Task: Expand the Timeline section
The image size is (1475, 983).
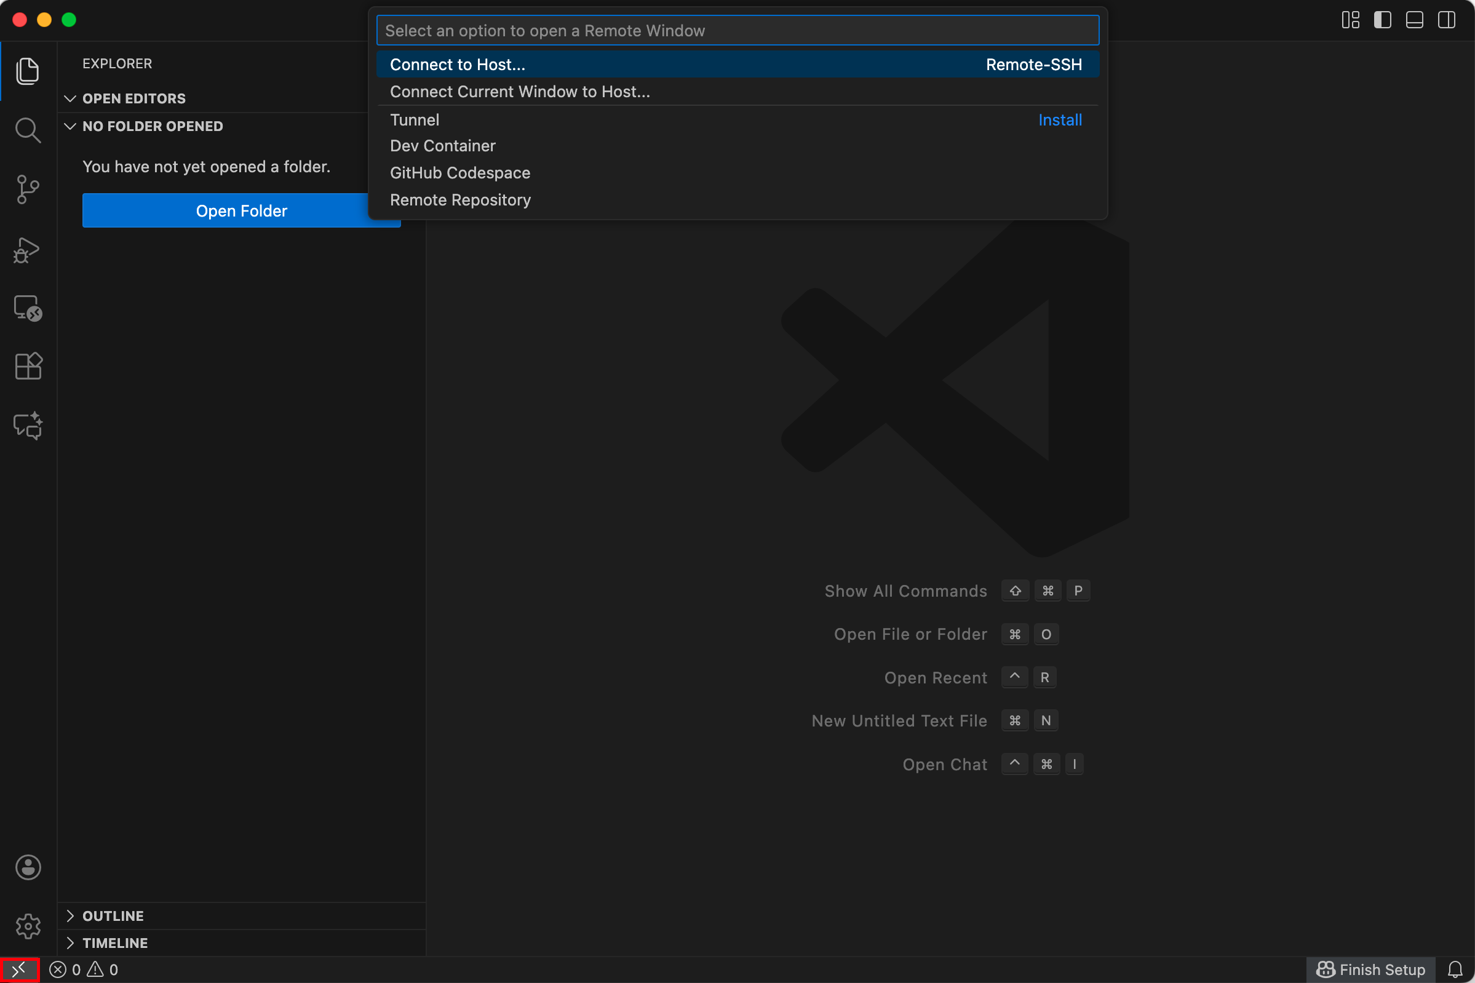Action: click(x=114, y=943)
